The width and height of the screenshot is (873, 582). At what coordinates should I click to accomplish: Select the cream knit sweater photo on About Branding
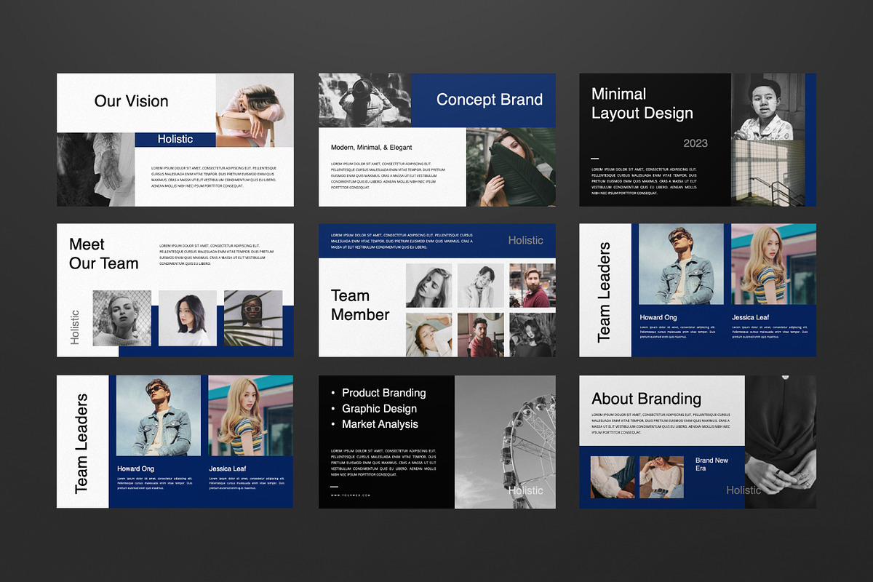point(613,477)
